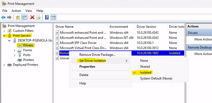Go forward with the gray right arrow

[9, 17]
